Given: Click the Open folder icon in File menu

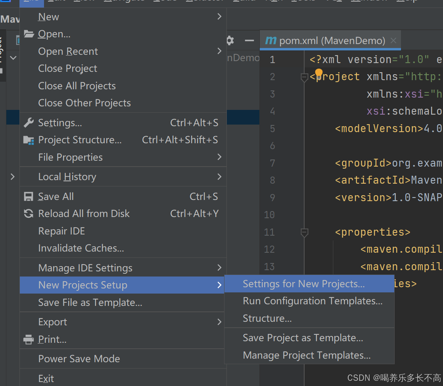Looking at the screenshot, I should (x=29, y=34).
